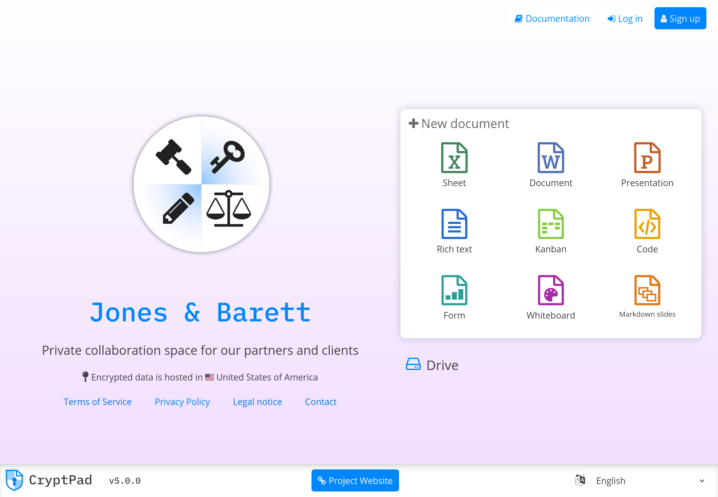Expand the English language dropdown
This screenshot has height=497, width=718.
point(642,480)
